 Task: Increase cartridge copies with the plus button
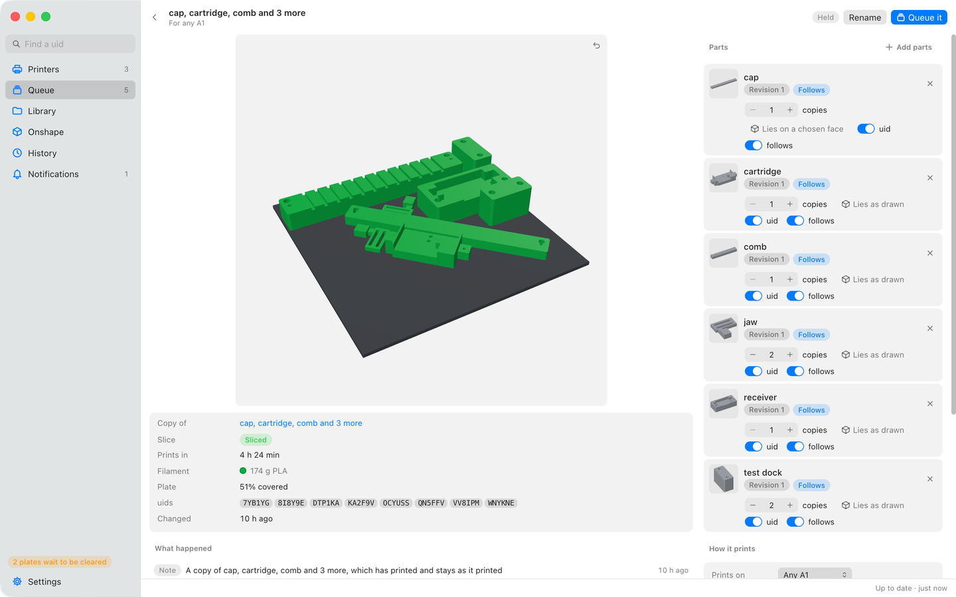pos(790,204)
